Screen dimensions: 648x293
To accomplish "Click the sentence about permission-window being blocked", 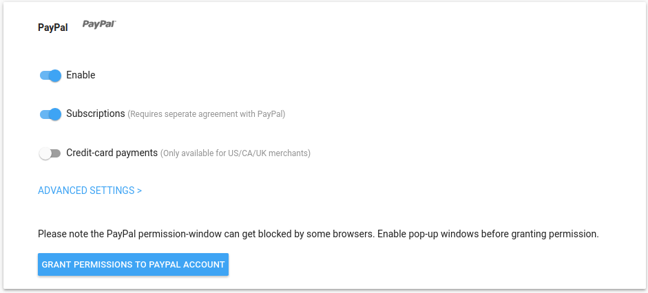I will tap(206, 234).
